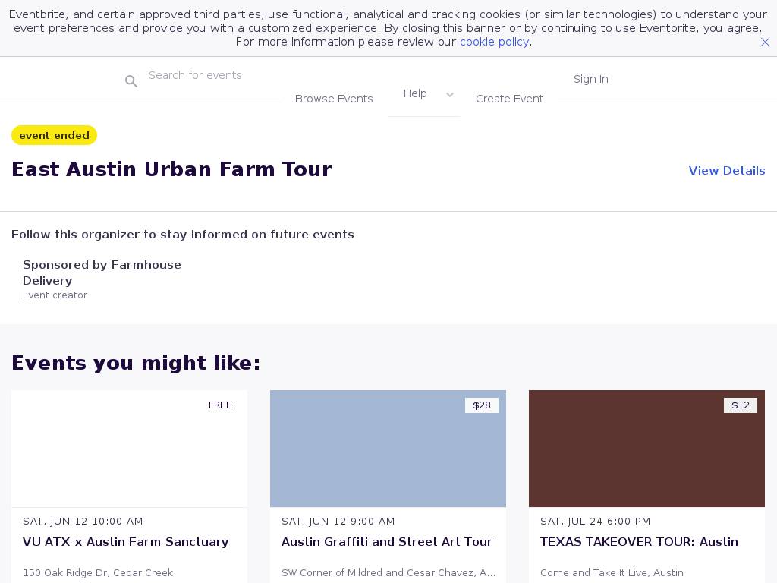
Task: Close the cookie banner with X icon
Action: click(x=765, y=43)
